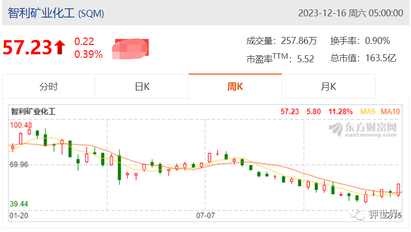Screen dimensions: 411x232
Task: Select the last red candlestick on chart
Action: 399,190
